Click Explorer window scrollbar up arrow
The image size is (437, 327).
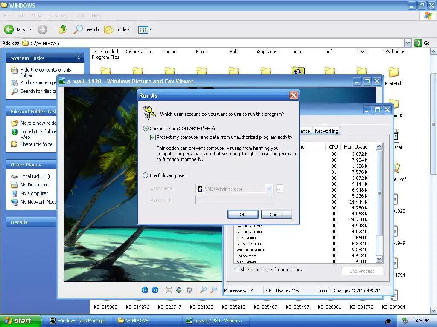434,52
